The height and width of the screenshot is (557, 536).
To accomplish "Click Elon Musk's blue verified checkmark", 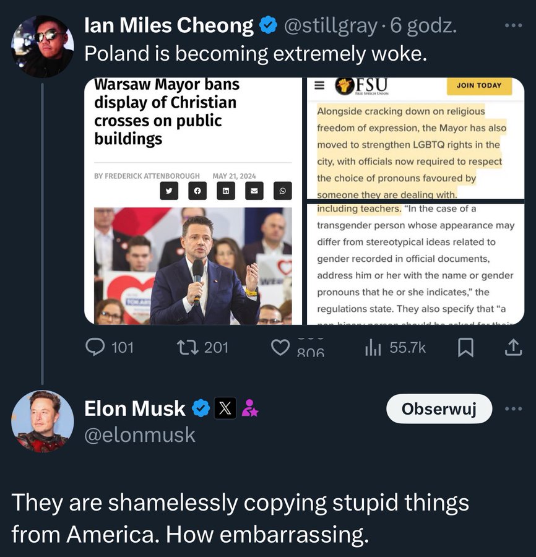I will (201, 408).
